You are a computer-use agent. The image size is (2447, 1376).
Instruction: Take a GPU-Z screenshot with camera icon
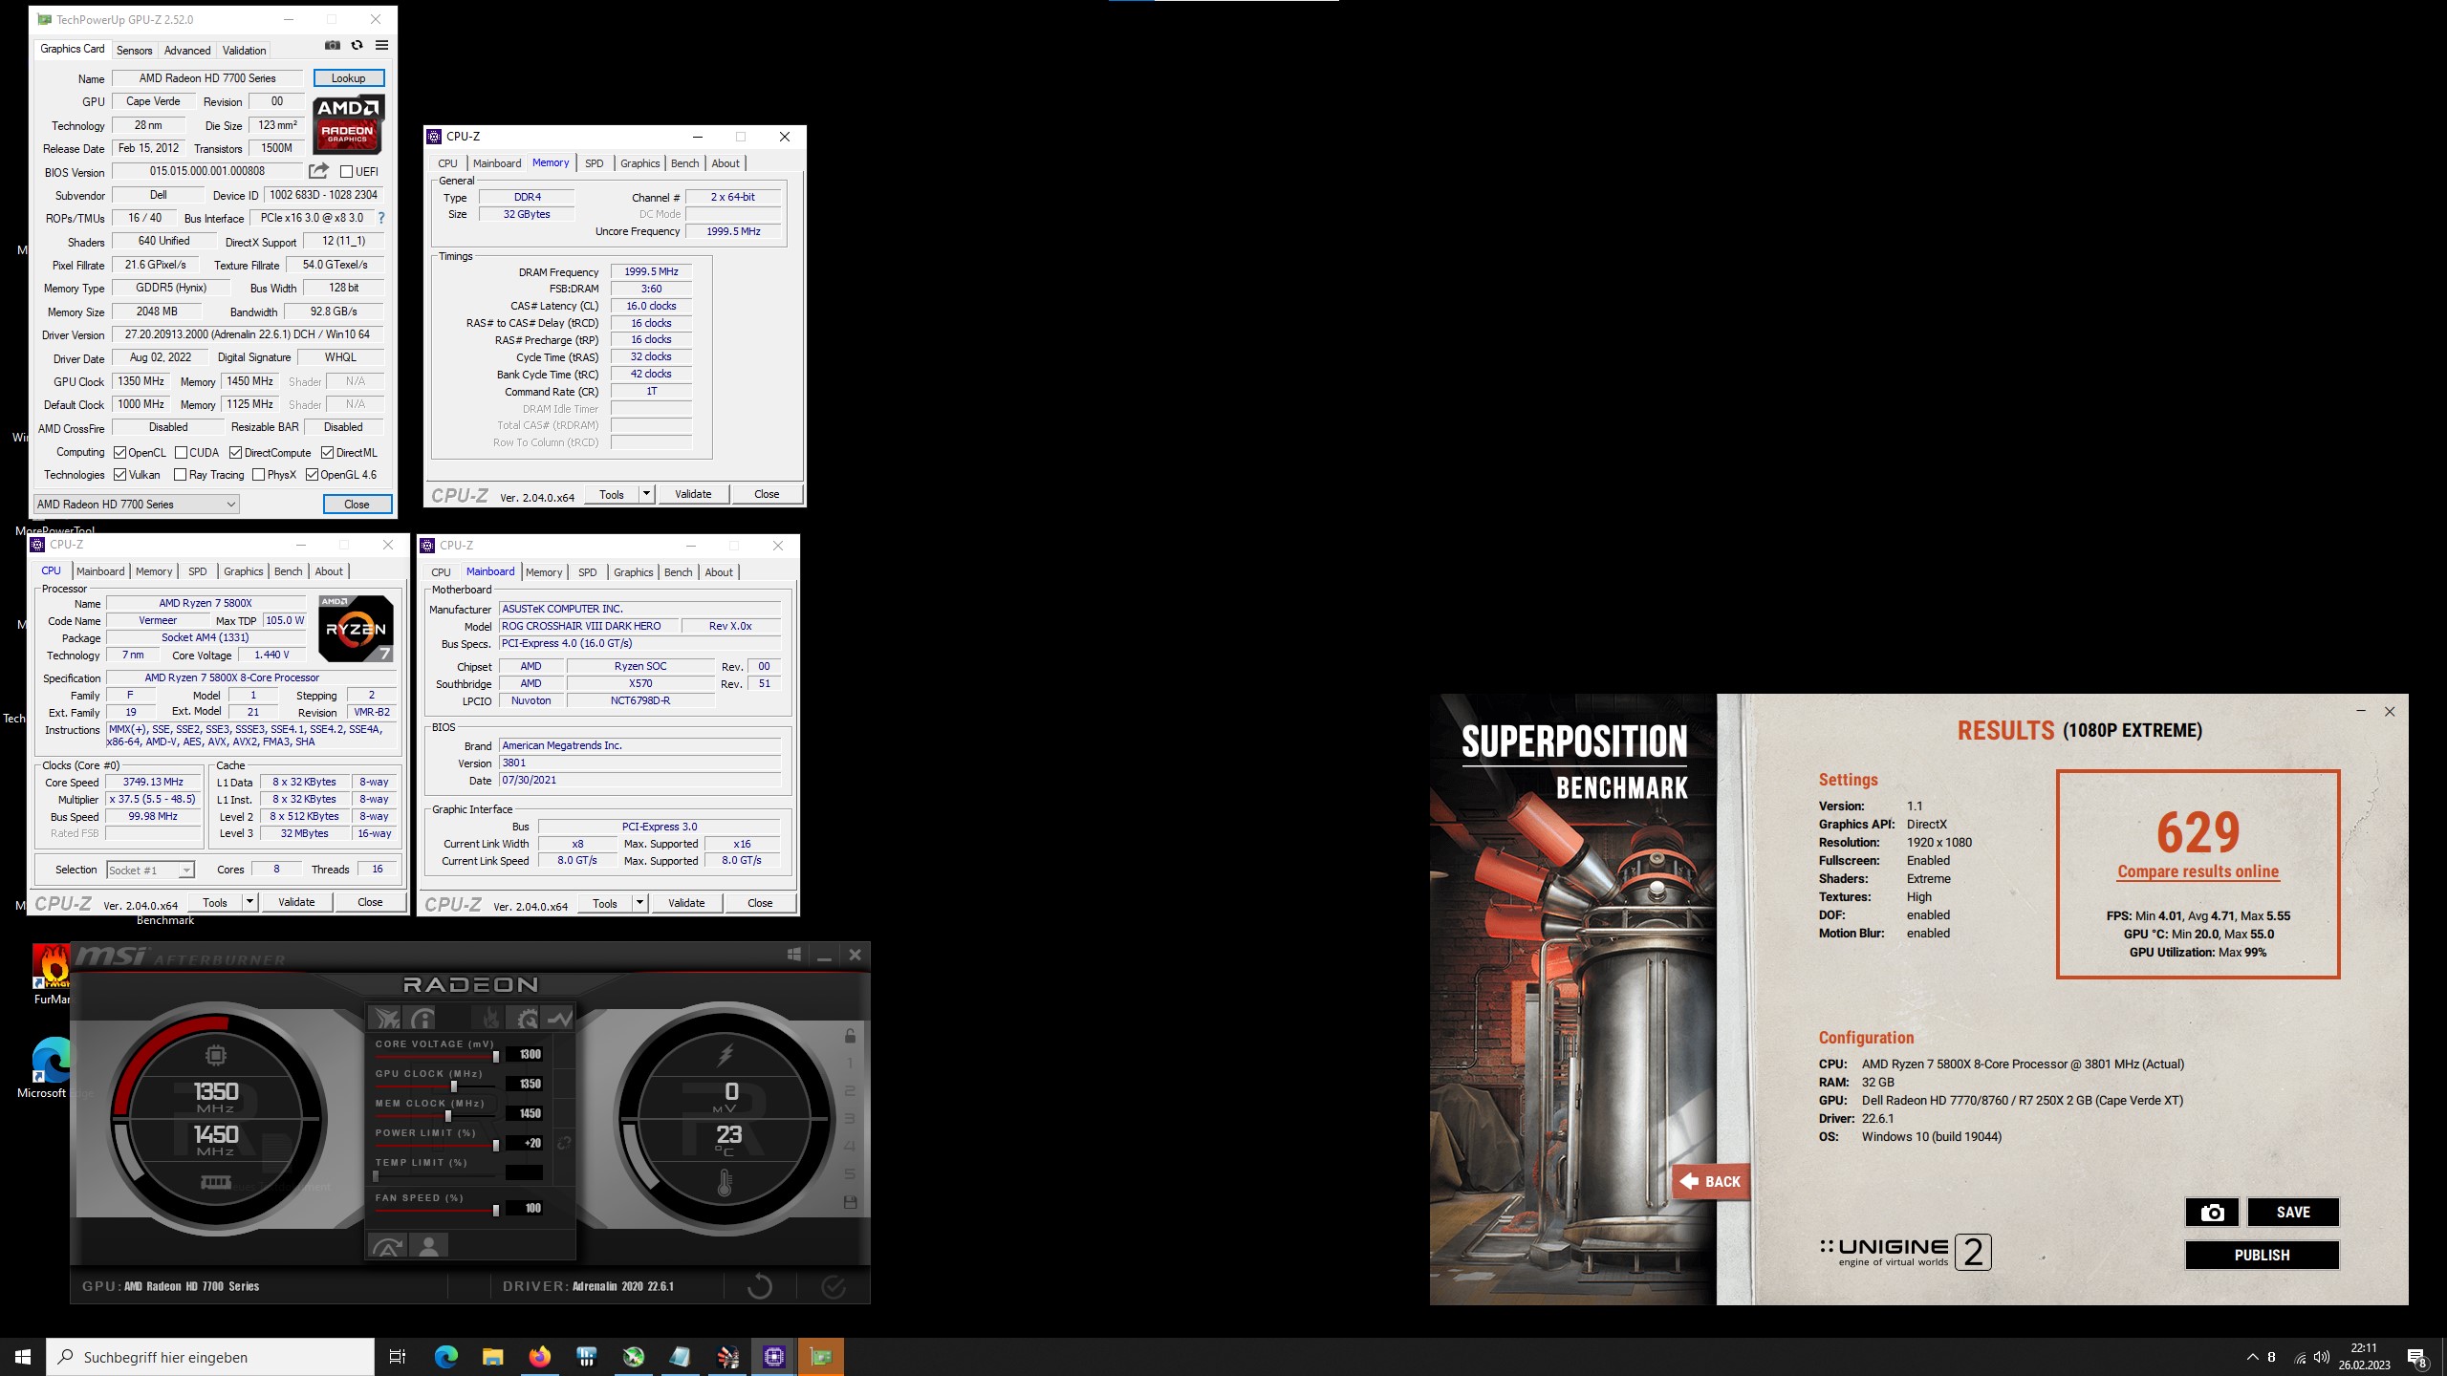(x=332, y=45)
